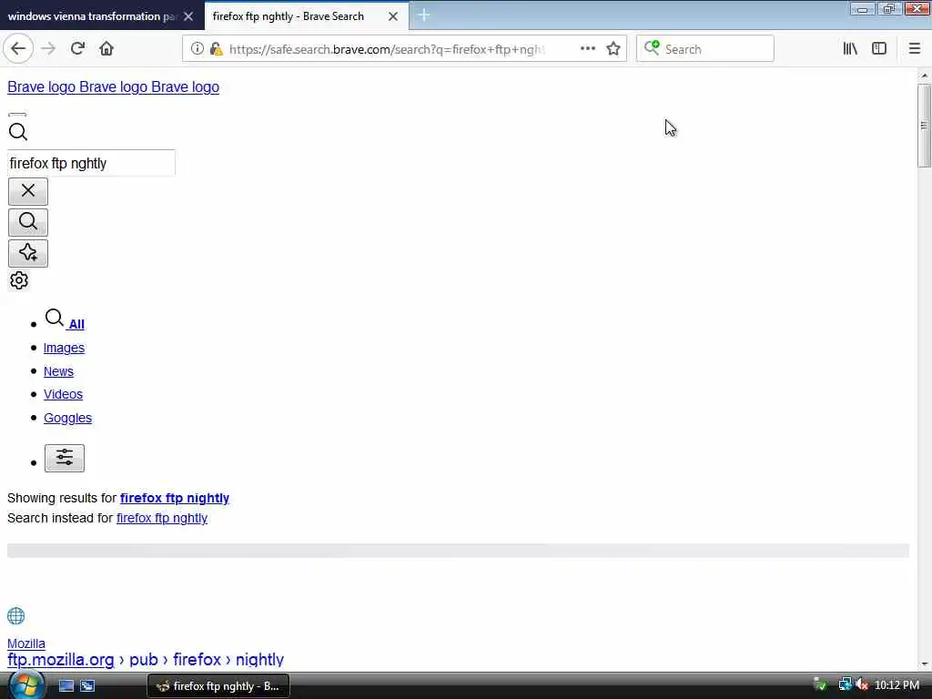932x699 pixels.
Task: Open a new tab with plus button
Action: pos(424,15)
